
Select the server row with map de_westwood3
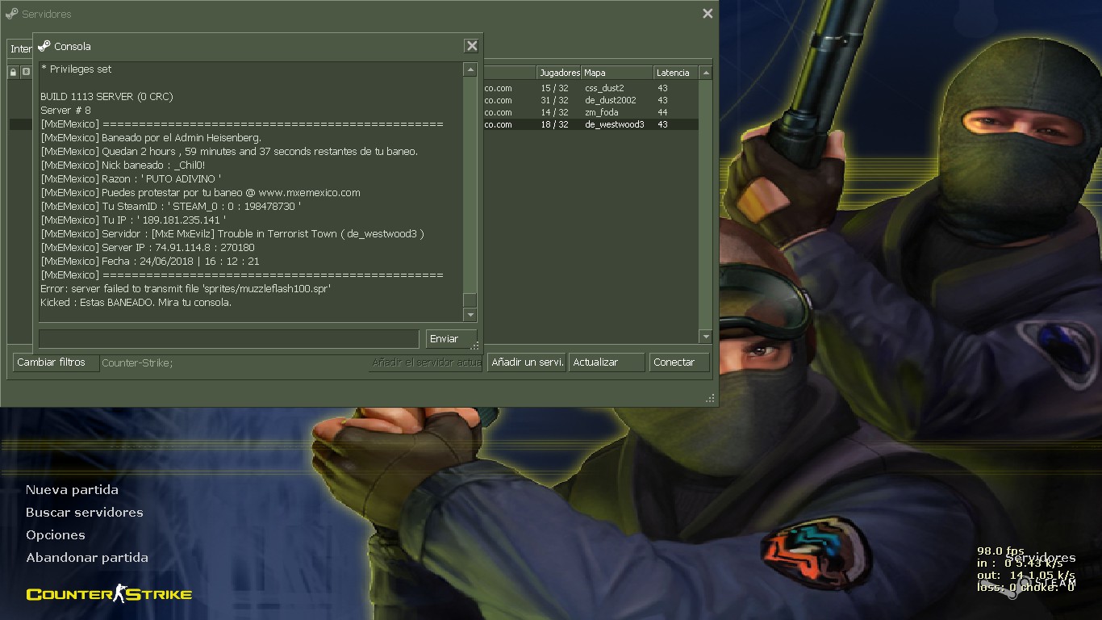pos(591,124)
